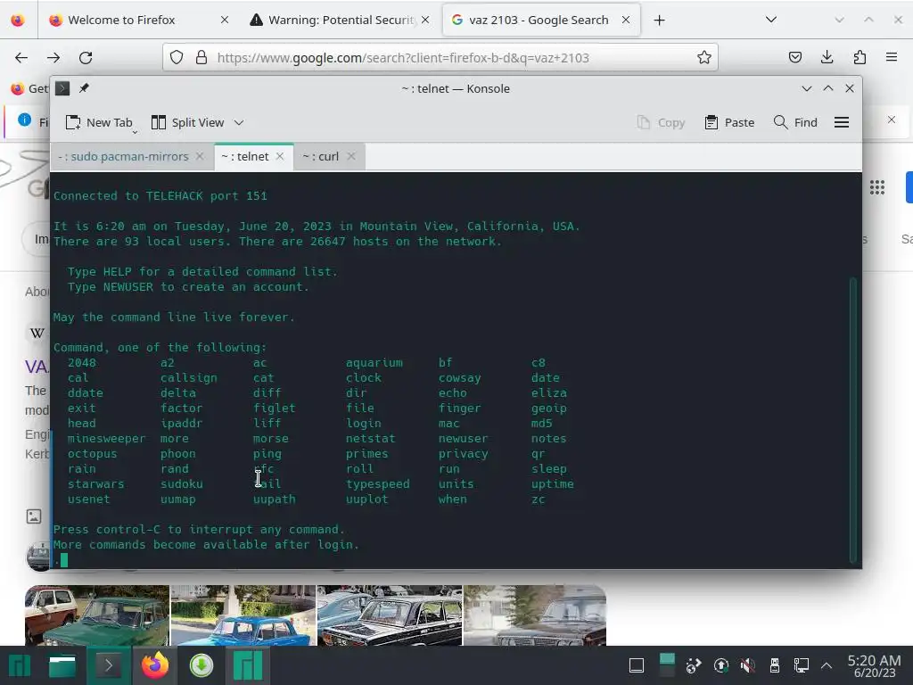This screenshot has width=913, height=685.
Task: Close the vaz 2103 Google Search tab
Action: (x=626, y=20)
